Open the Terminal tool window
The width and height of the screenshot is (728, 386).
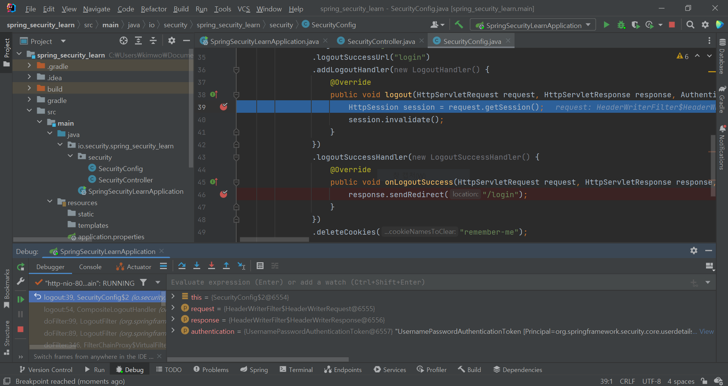click(x=296, y=370)
